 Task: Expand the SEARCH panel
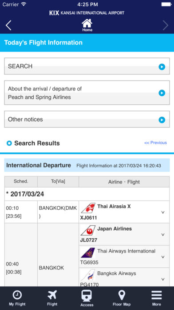pyautogui.click(x=87, y=66)
